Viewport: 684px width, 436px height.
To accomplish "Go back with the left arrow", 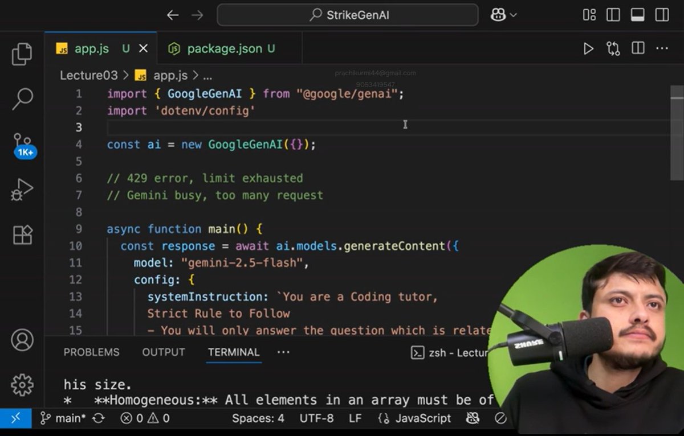I will coord(173,15).
